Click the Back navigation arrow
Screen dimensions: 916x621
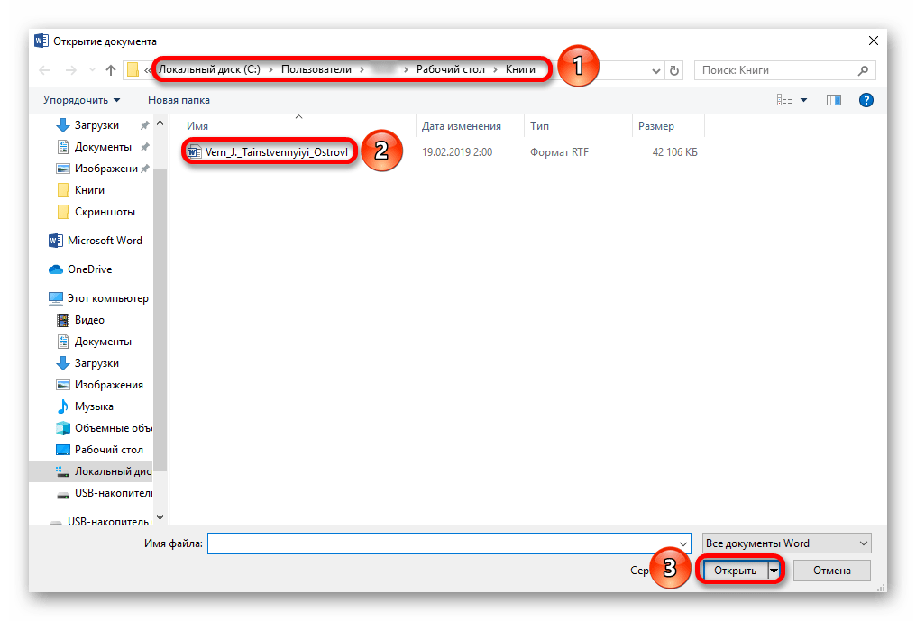[44, 70]
